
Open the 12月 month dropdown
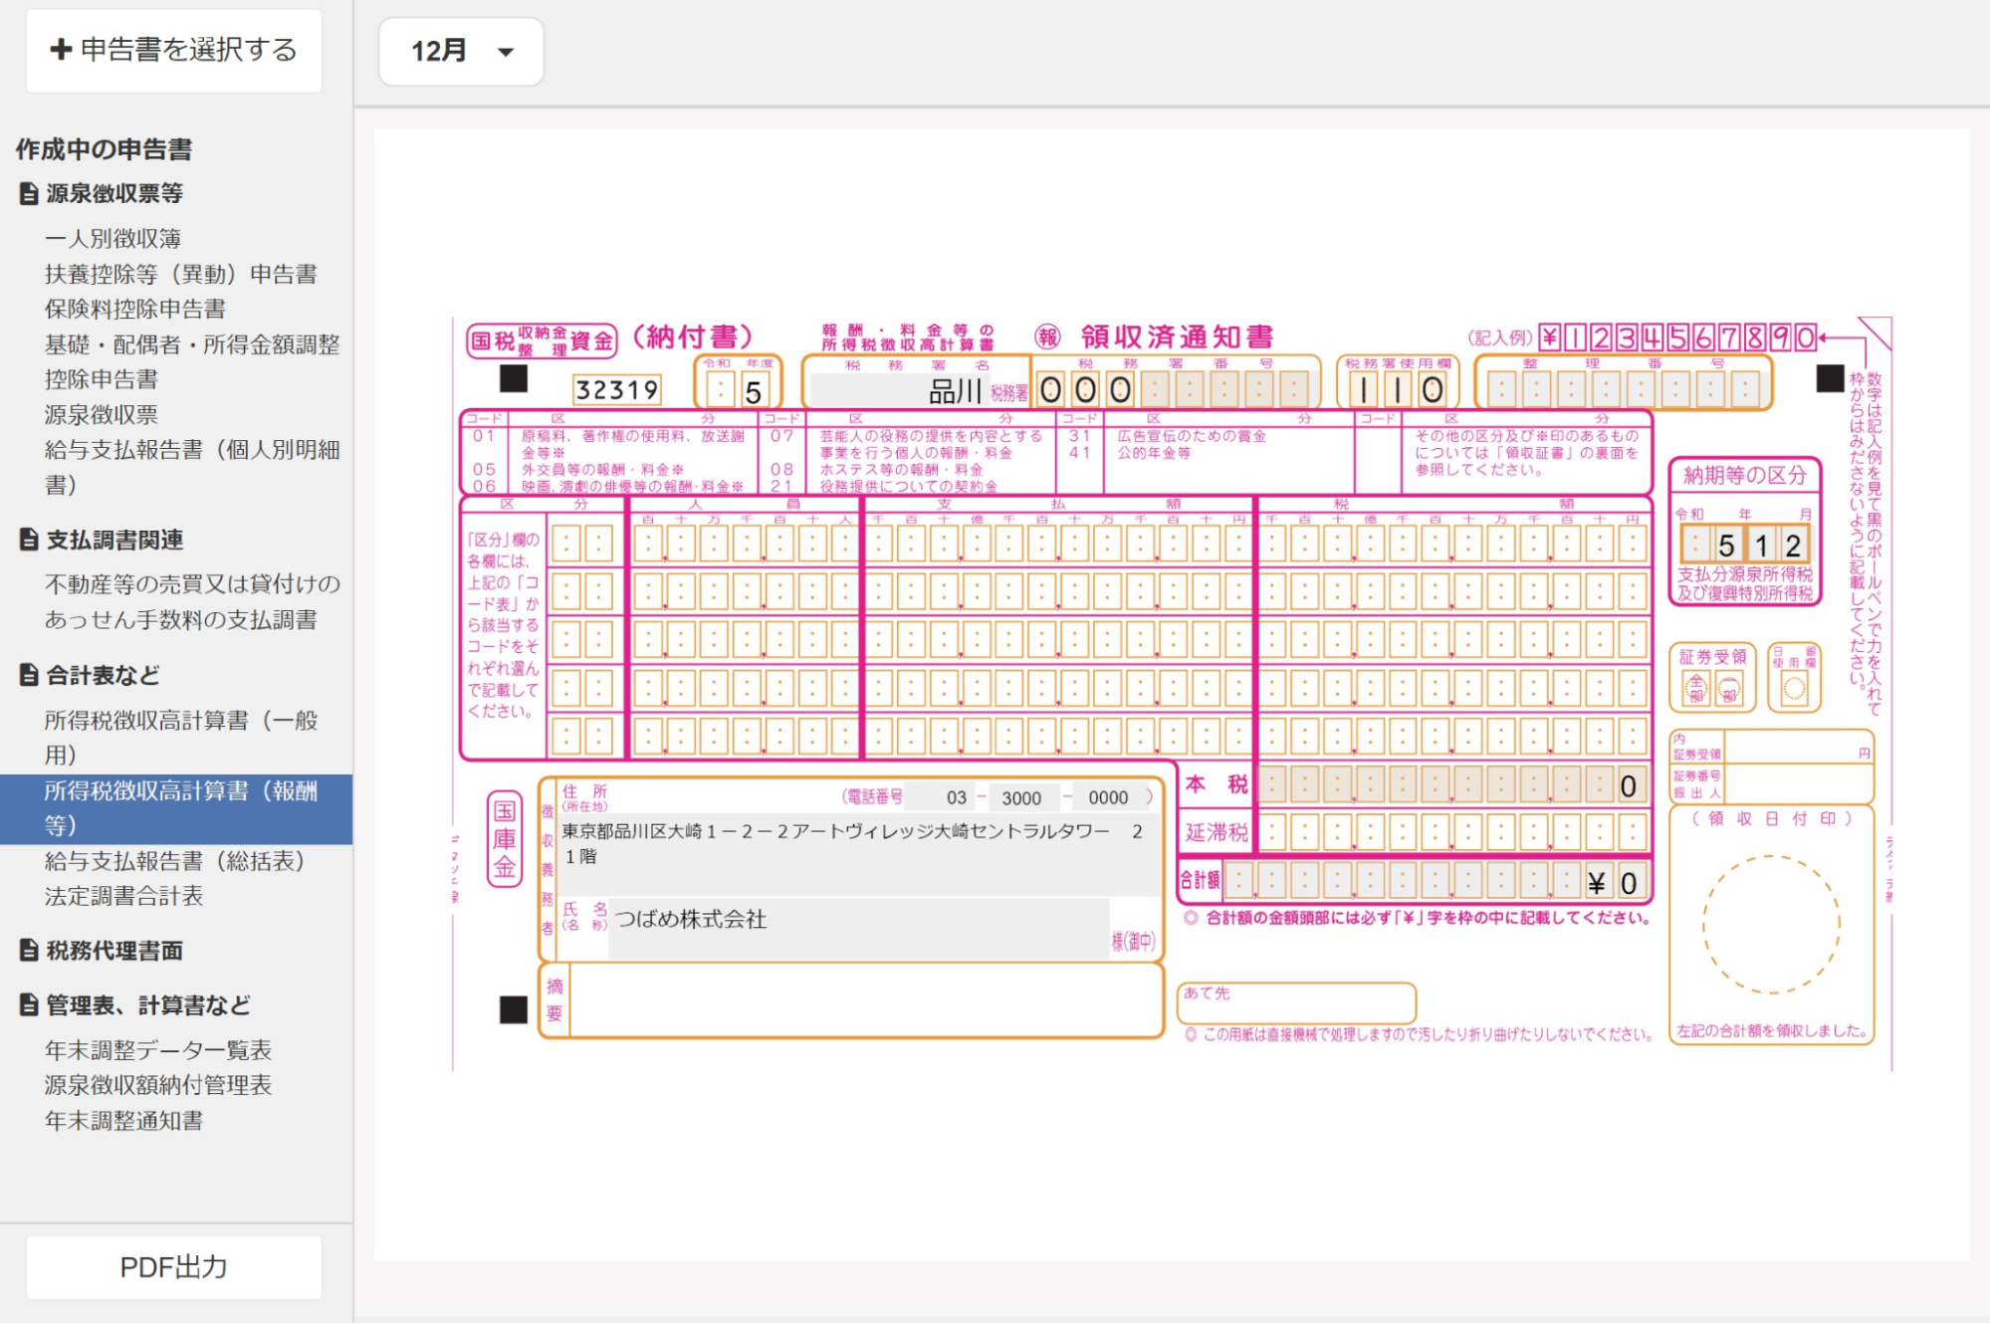pyautogui.click(x=461, y=51)
